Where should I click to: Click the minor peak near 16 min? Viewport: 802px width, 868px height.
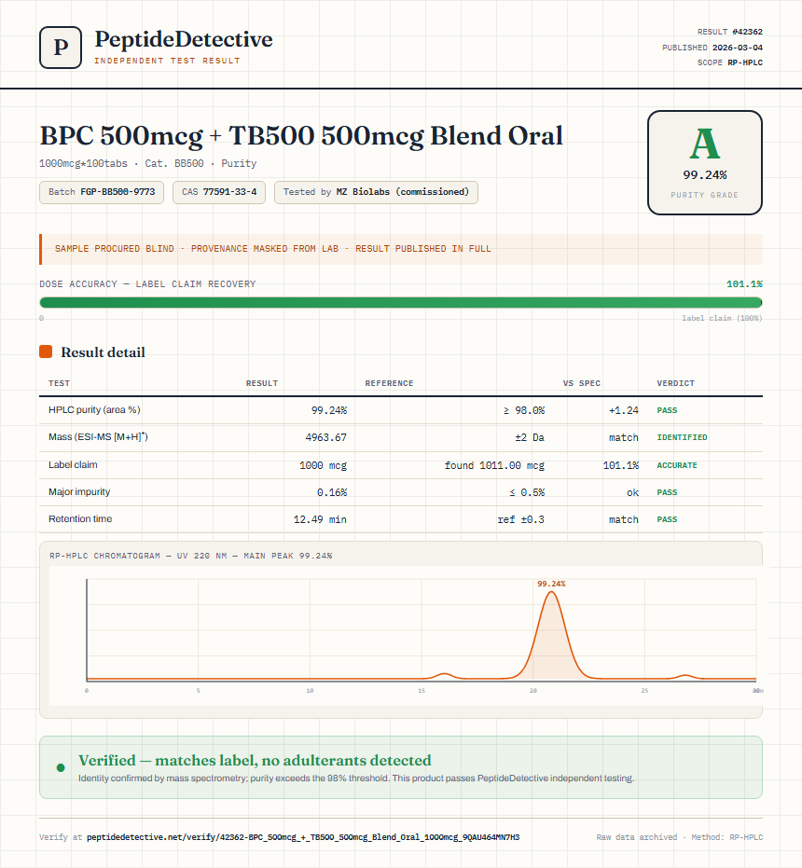coord(444,675)
